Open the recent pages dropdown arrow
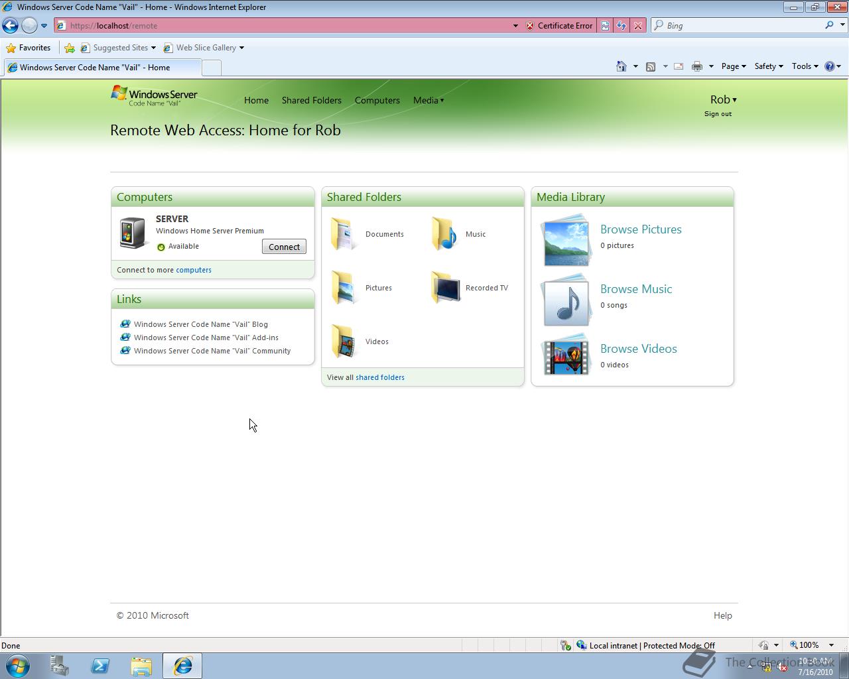This screenshot has width=849, height=679. (x=44, y=26)
